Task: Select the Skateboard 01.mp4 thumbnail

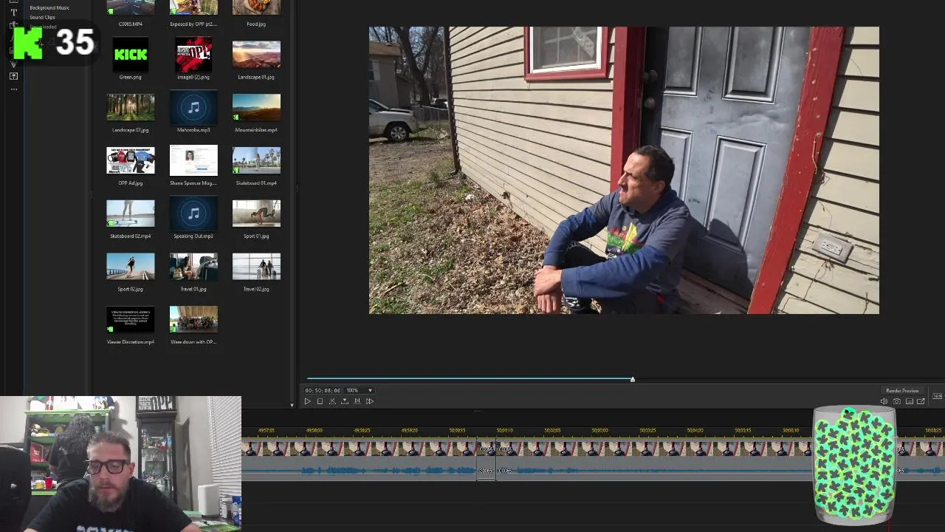Action: (x=256, y=160)
